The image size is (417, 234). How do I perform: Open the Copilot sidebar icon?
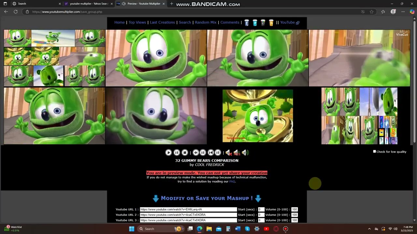click(412, 12)
